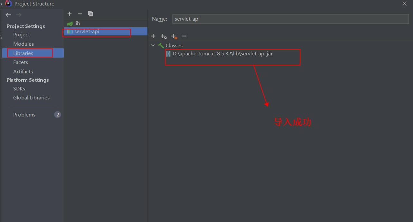This screenshot has width=413, height=222.
Task: Select the servlet-api library entry
Action: (x=106, y=32)
